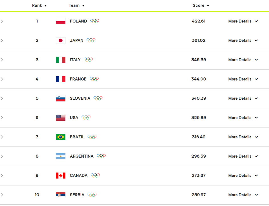Screen dimensions: 269x206
Task: Expand More Details for Poland
Action: (243, 21)
